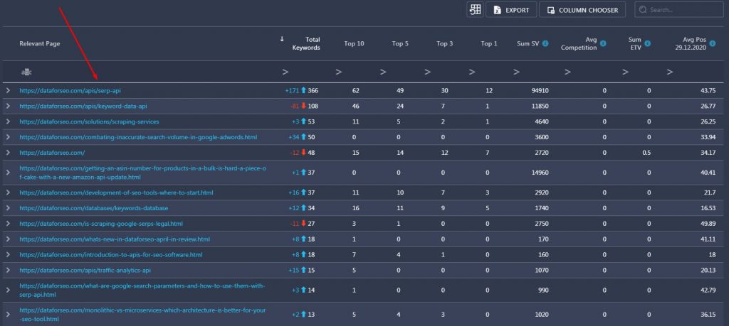
Task: Sort by the Top 10 column header
Action: [355, 43]
